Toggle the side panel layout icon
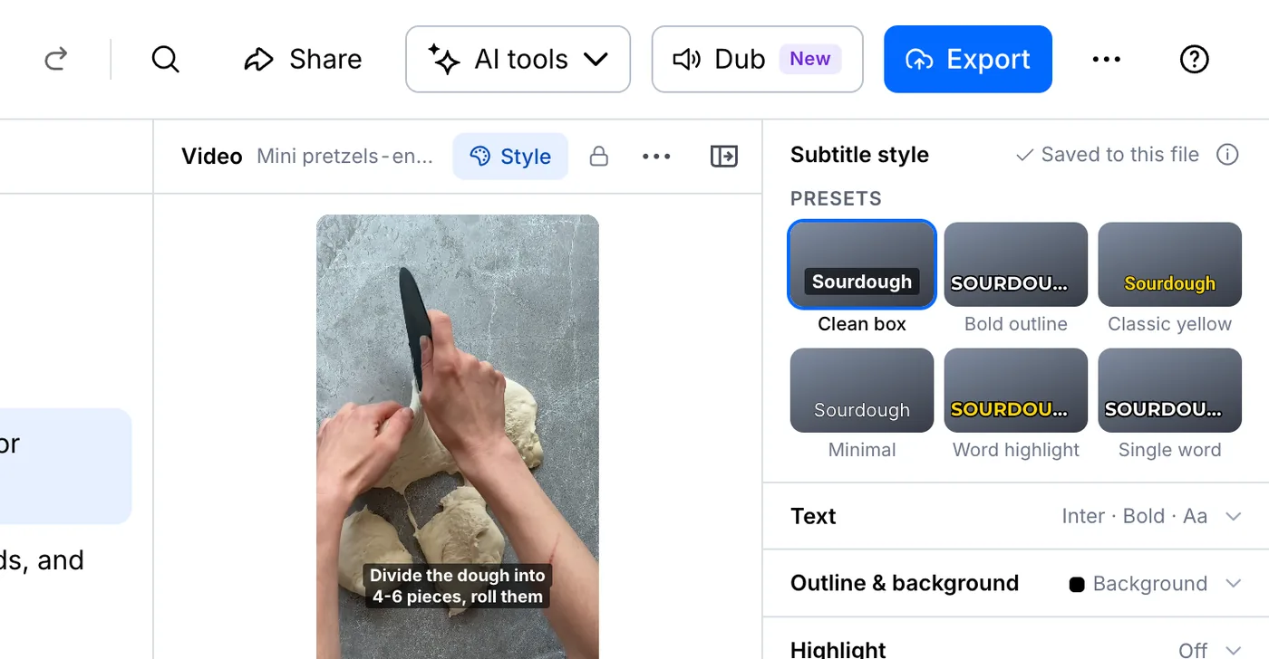 723,157
